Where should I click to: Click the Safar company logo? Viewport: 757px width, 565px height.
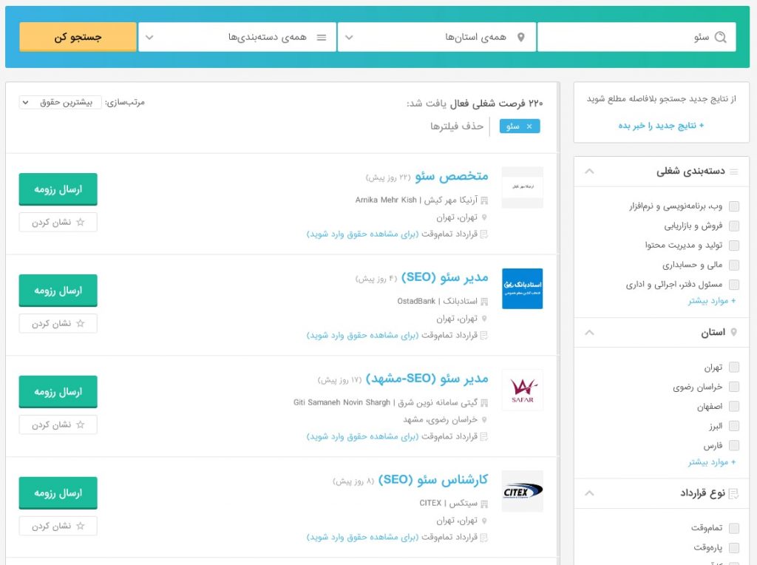coord(522,390)
